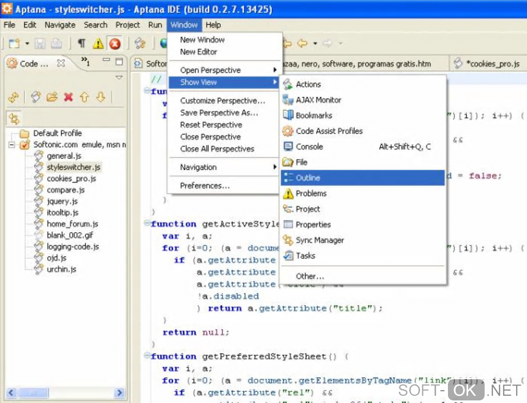
Task: Show the Outline view
Action: coord(363,178)
